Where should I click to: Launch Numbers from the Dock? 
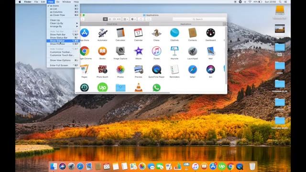click(177, 166)
